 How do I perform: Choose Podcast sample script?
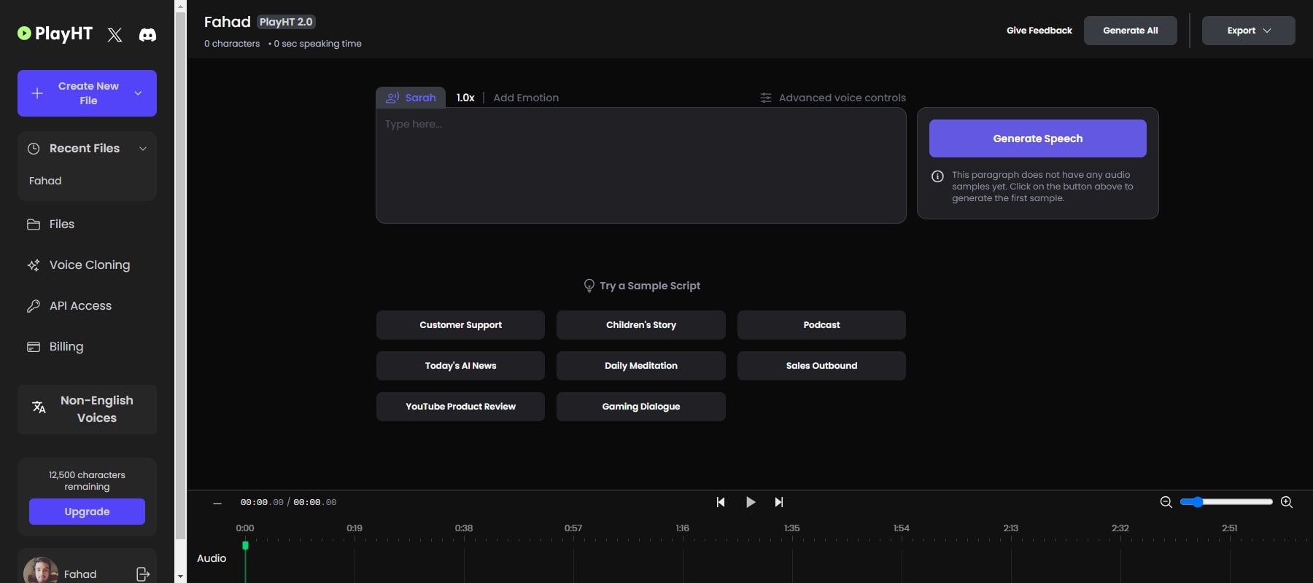coord(821,325)
